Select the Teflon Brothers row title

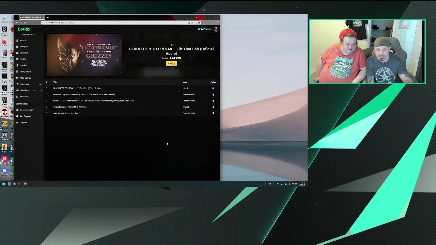[70, 107]
